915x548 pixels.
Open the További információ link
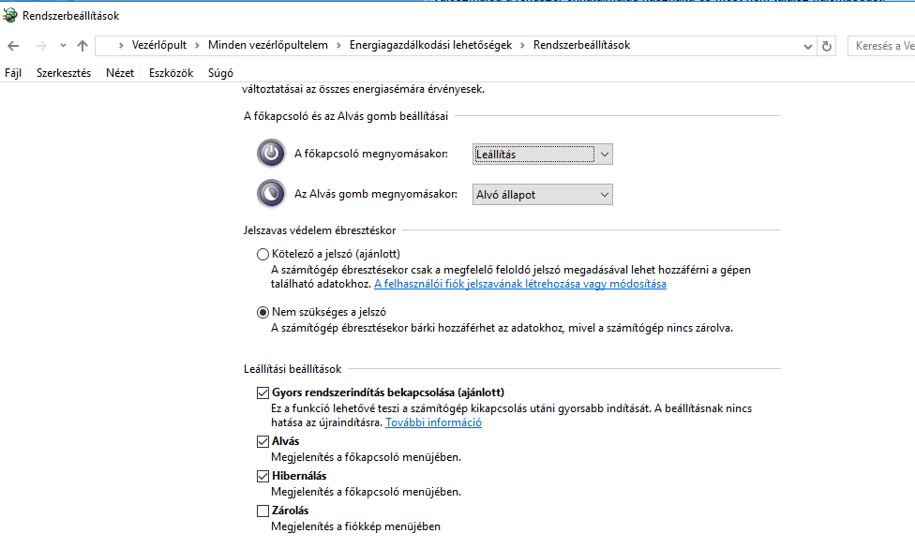[x=433, y=422]
